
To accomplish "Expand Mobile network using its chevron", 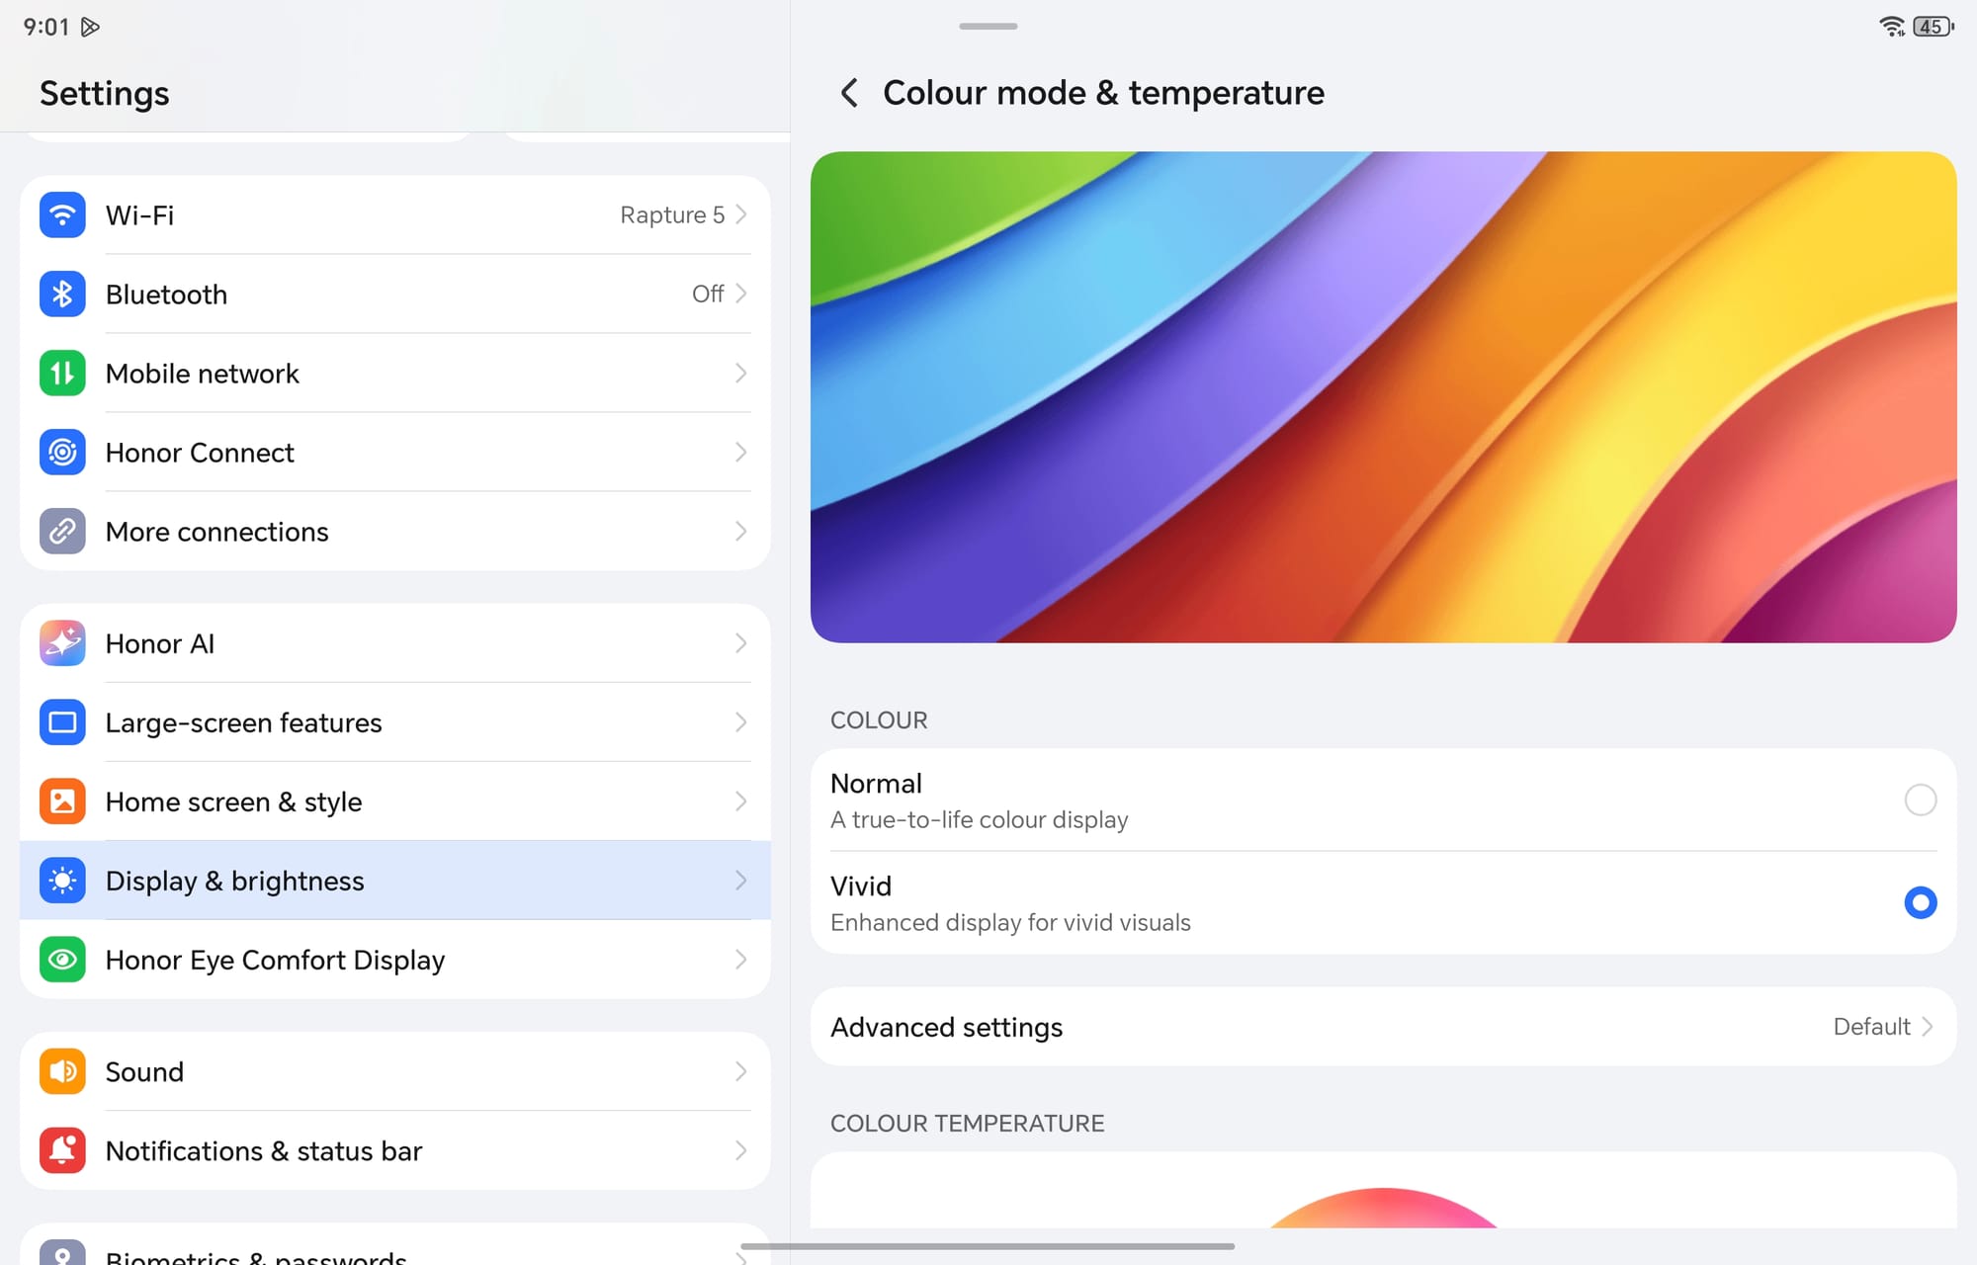I will pos(741,373).
